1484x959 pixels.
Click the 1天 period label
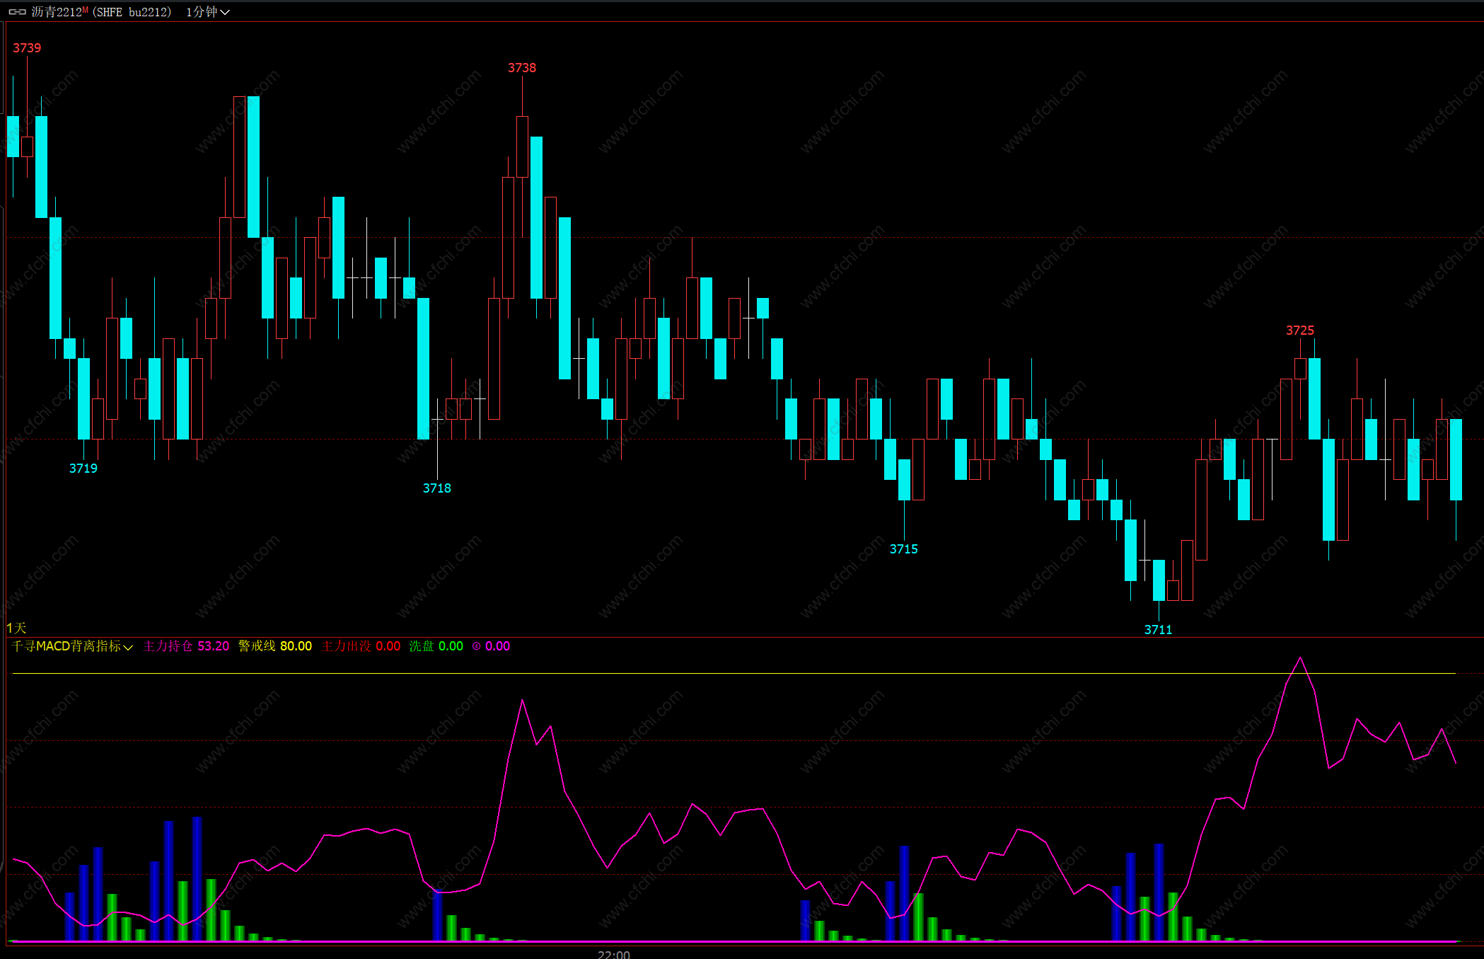pyautogui.click(x=16, y=628)
